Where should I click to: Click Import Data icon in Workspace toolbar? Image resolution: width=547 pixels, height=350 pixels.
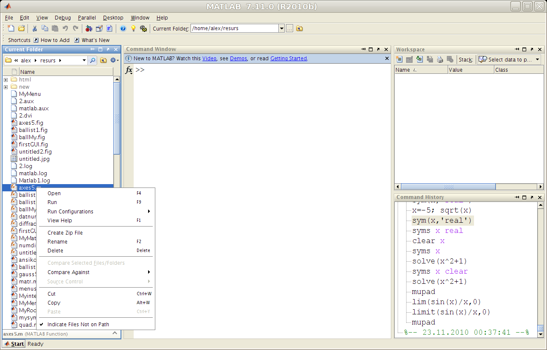(420, 59)
